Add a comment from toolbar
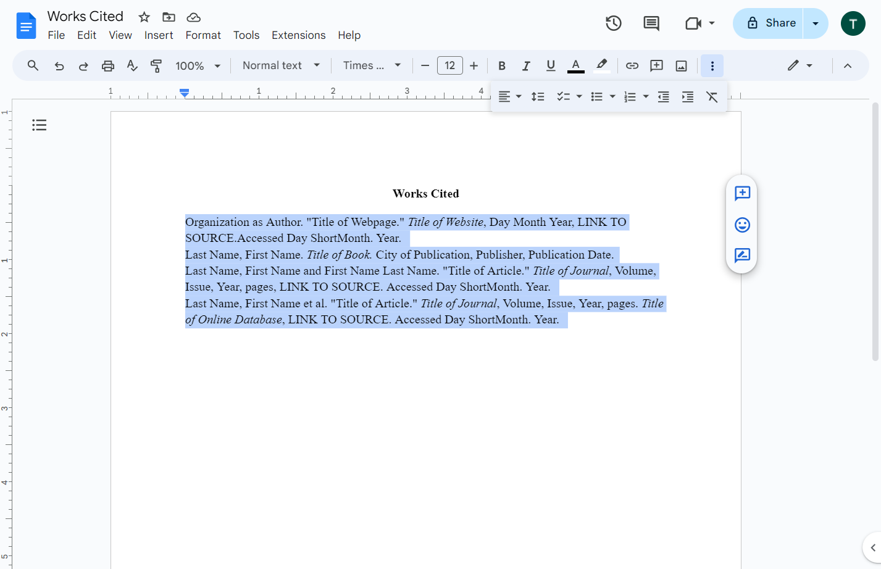This screenshot has width=881, height=569. tap(657, 65)
